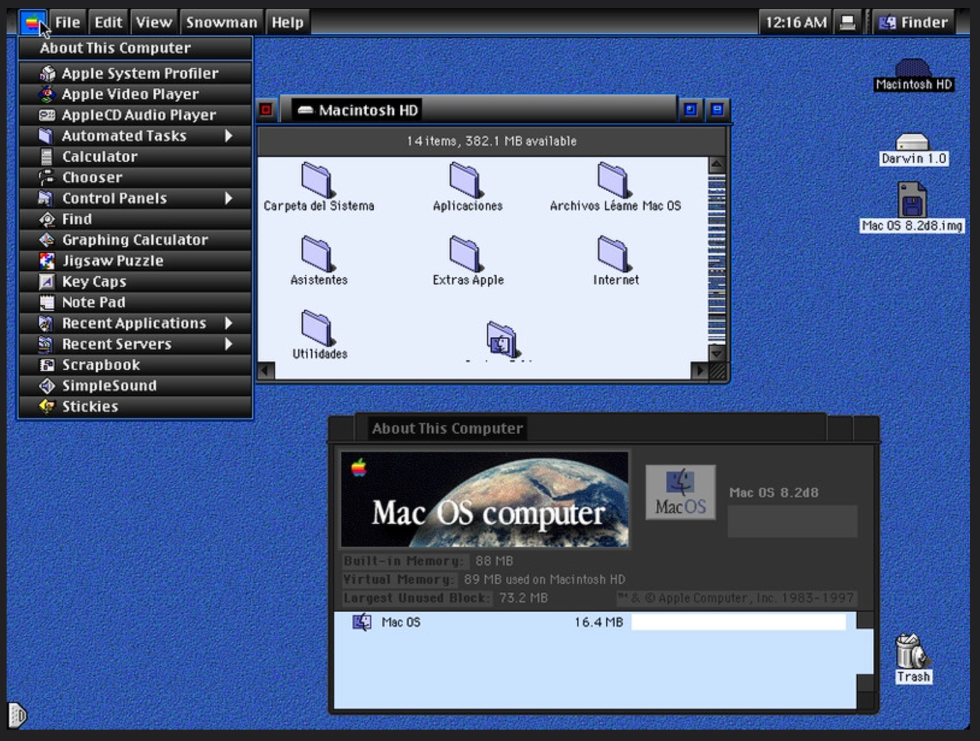The width and height of the screenshot is (980, 741).
Task: Open the Finder application menu
Action: tap(914, 23)
